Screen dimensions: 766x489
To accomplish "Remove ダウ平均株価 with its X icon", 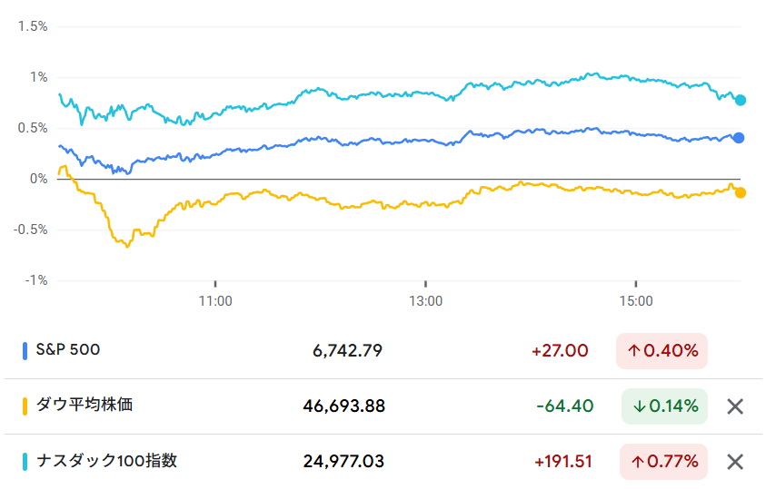I will tap(735, 406).
